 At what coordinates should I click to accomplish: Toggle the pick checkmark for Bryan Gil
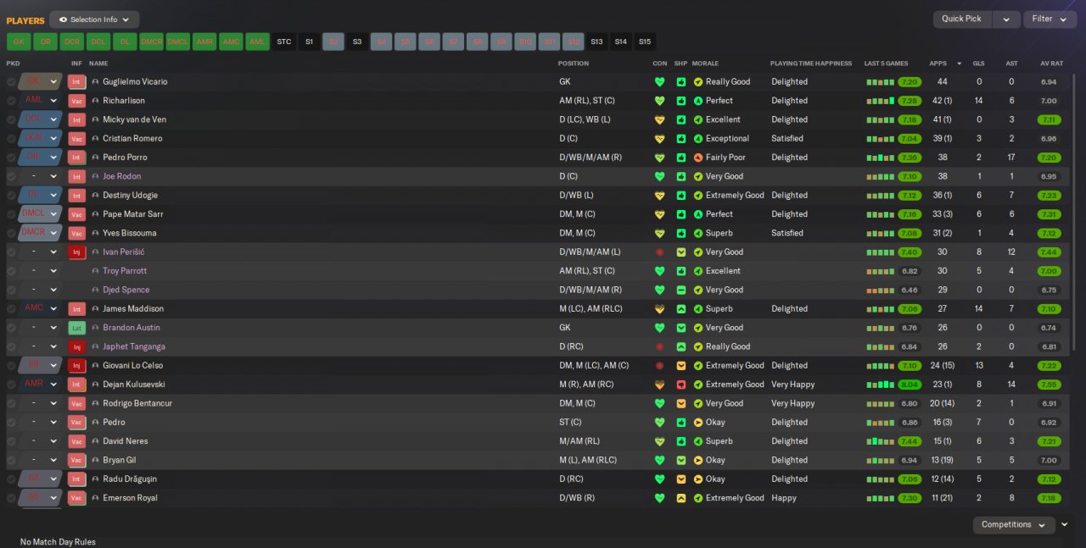point(11,460)
